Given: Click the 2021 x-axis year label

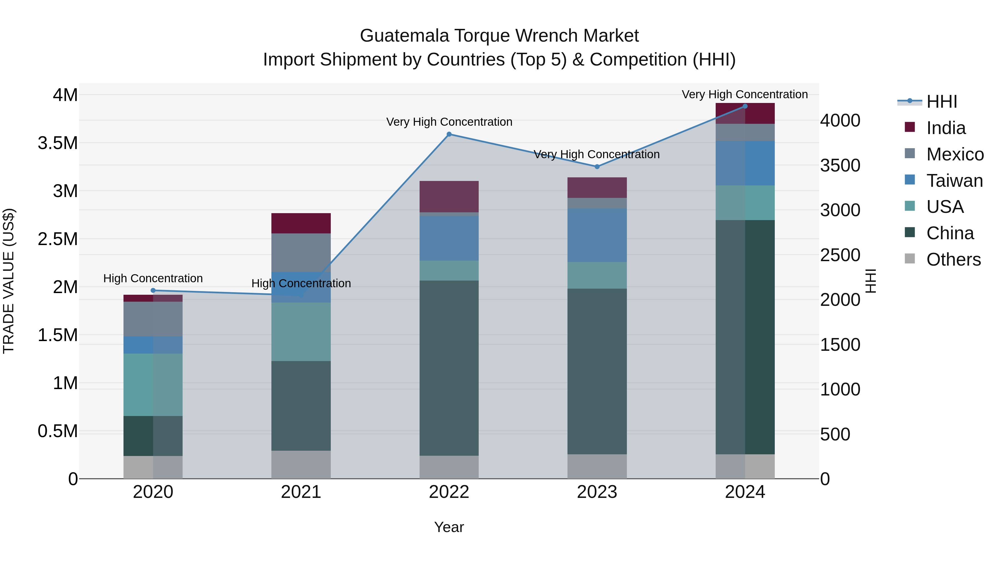Looking at the screenshot, I should [301, 492].
